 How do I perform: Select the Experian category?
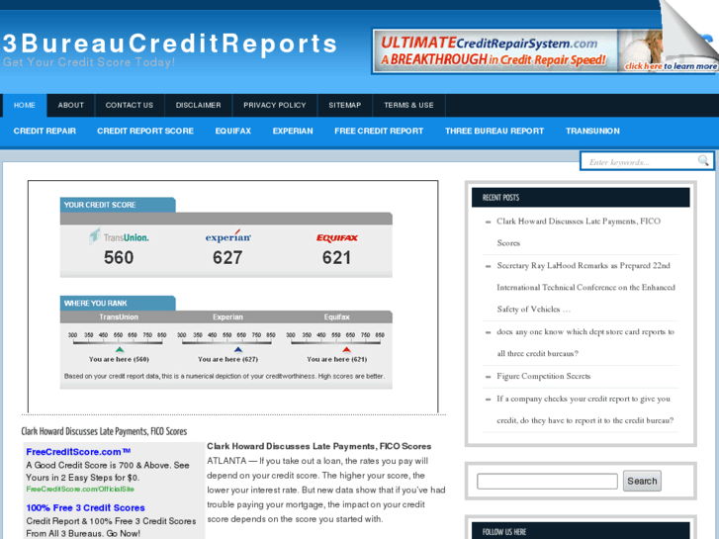click(293, 131)
